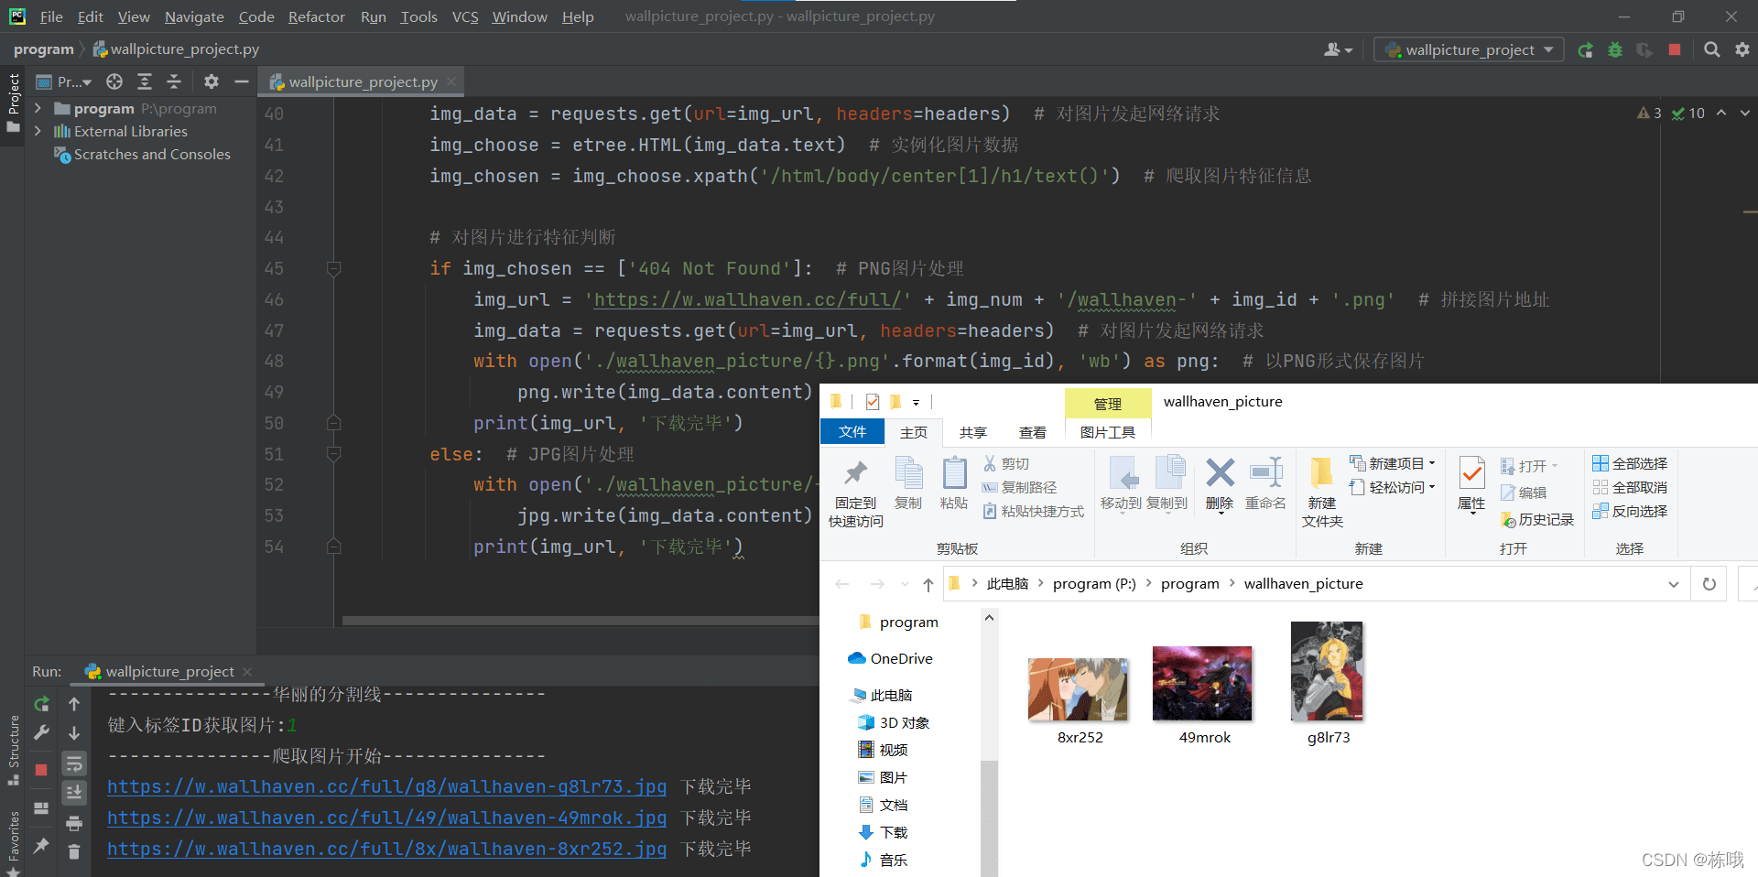
Task: Click the print icon in Run panel
Action: pyautogui.click(x=74, y=824)
